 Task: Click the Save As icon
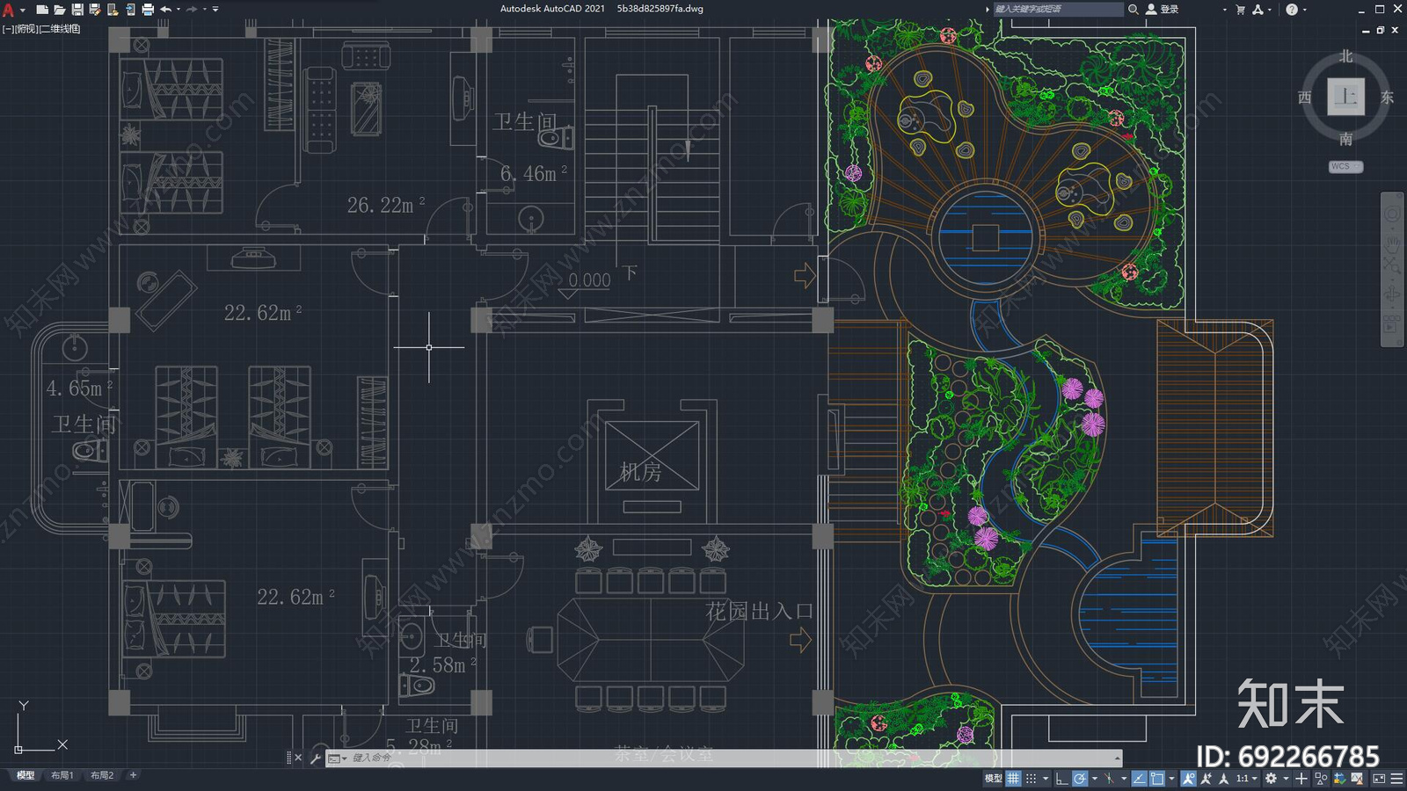click(x=95, y=9)
